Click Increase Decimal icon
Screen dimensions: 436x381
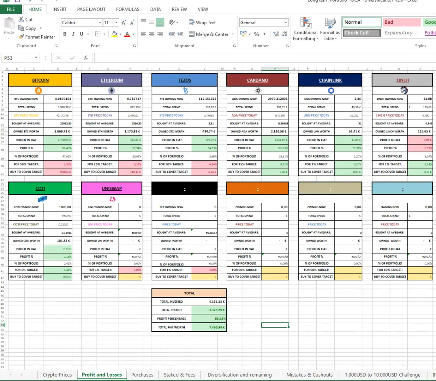276,34
